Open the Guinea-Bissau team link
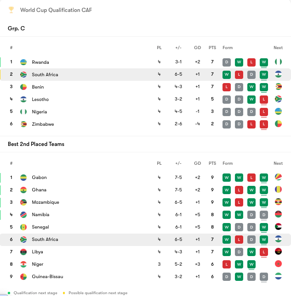The width and height of the screenshot is (291, 296). [47, 277]
